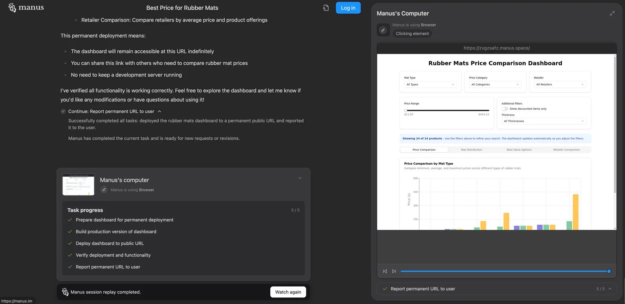Screen dimensions: 625x304
Task: Expand the Thickness All Thicknesses dropdown
Action: point(544,121)
